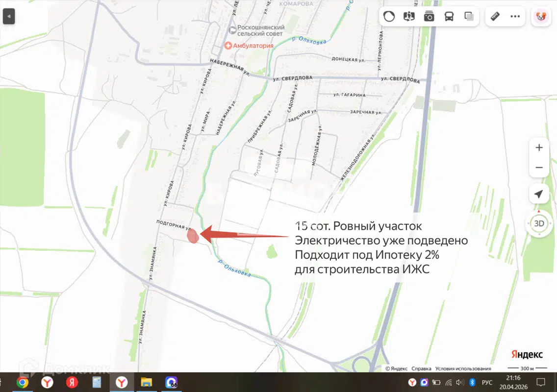
Task: Enable street panoramas mode
Action: click(409, 16)
